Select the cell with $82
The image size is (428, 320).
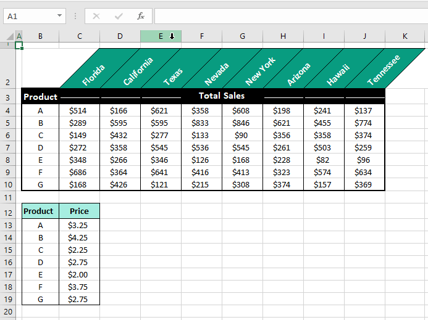324,160
